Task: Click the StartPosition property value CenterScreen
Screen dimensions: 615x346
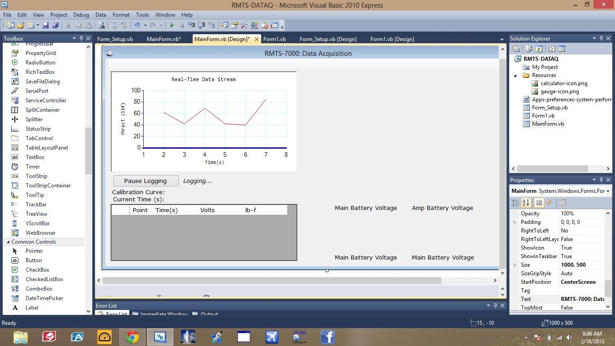Action: tap(581, 282)
